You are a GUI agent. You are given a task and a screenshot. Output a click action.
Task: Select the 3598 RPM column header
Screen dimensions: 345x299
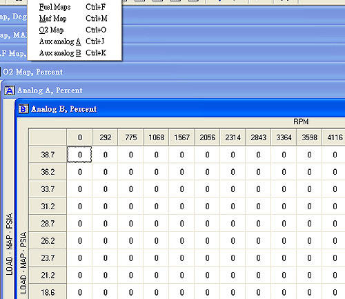tap(309, 137)
